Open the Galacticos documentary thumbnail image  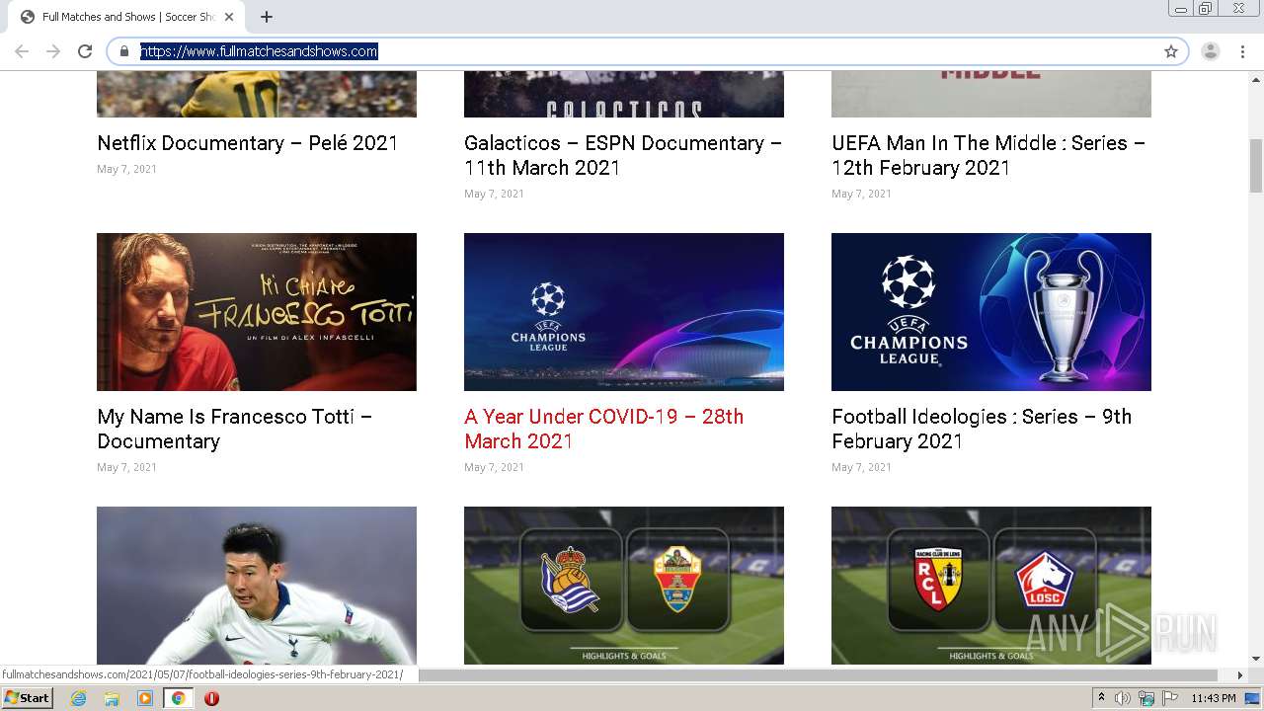point(624,94)
